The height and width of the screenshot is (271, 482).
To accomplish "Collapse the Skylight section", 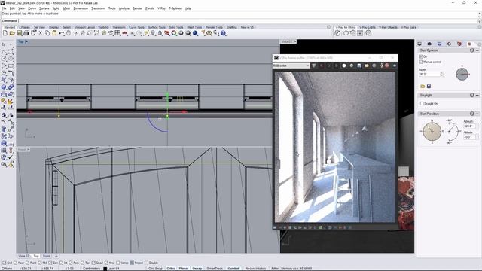I will point(477,96).
